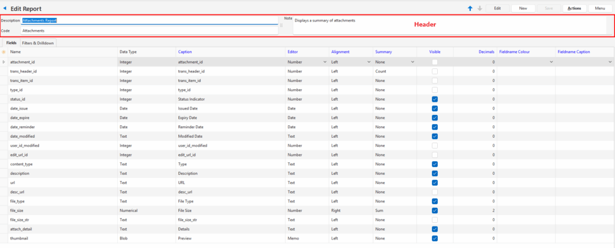Toggle Visible checkbox for file_size row

(x=435, y=210)
